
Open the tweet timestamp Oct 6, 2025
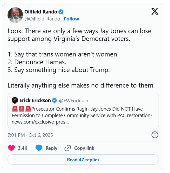click(x=30, y=135)
